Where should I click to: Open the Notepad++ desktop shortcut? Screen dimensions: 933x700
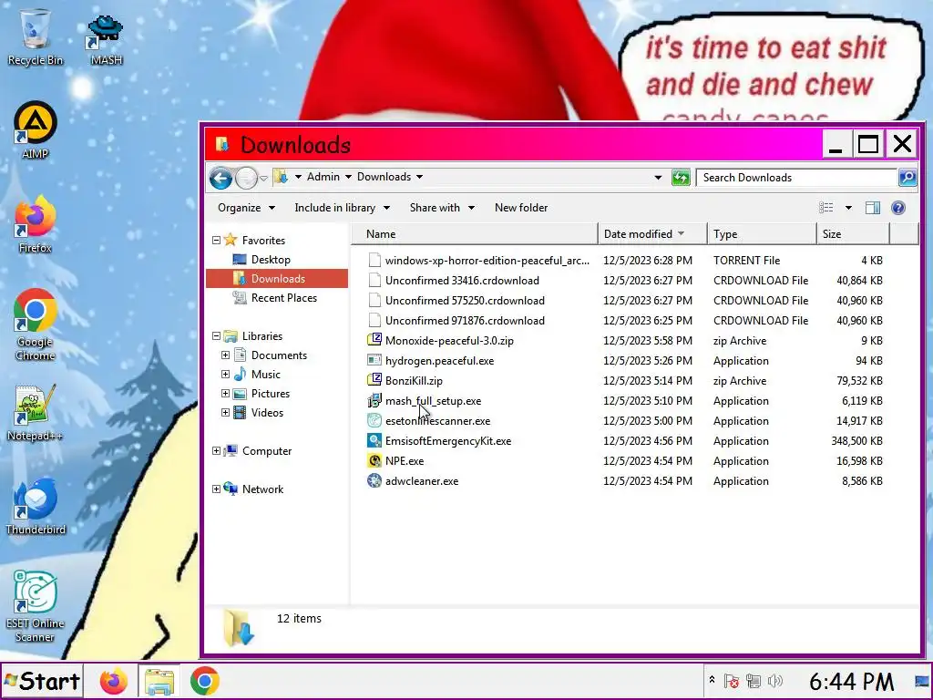pyautogui.click(x=36, y=413)
